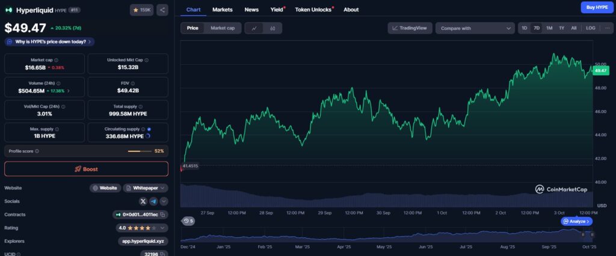Image resolution: width=616 pixels, height=256 pixels.
Task: Switch chart to line view icon
Action: 254,28
